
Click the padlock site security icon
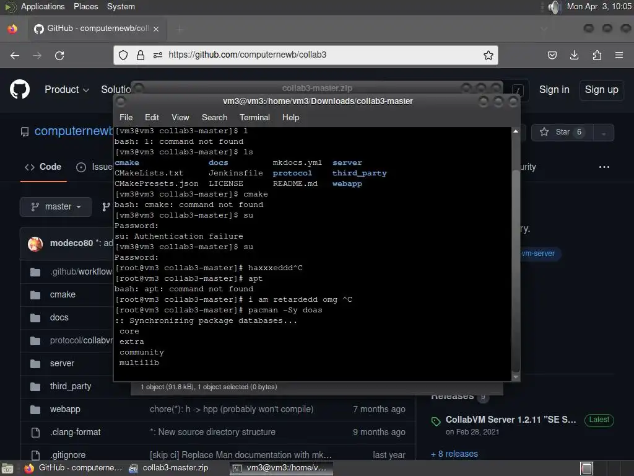click(141, 55)
